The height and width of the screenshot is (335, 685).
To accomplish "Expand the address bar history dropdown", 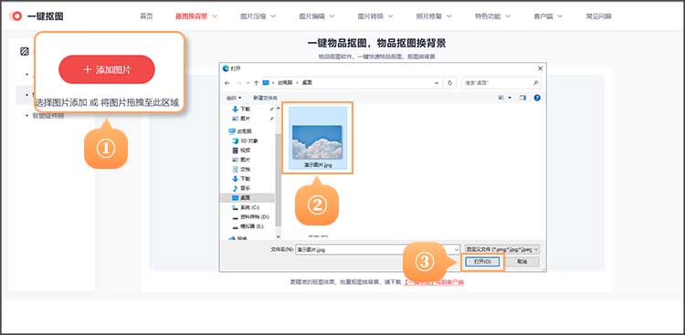I will click(x=437, y=82).
